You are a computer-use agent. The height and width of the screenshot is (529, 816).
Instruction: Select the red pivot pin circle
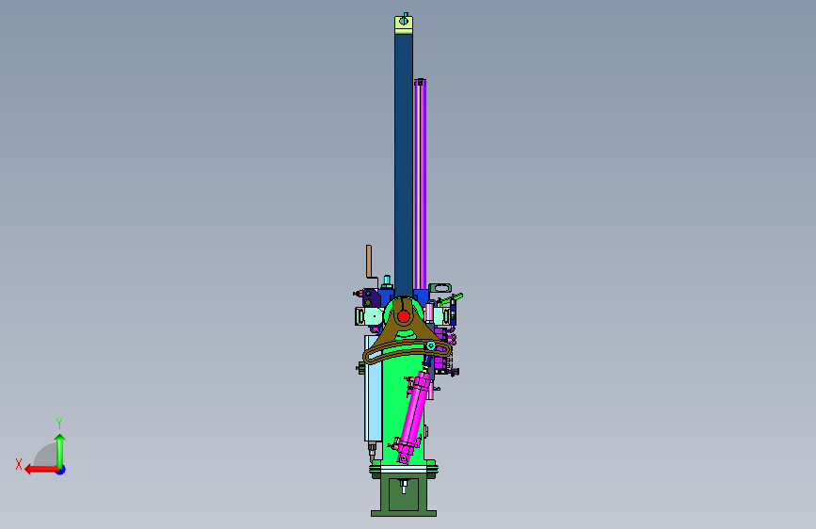tap(404, 316)
